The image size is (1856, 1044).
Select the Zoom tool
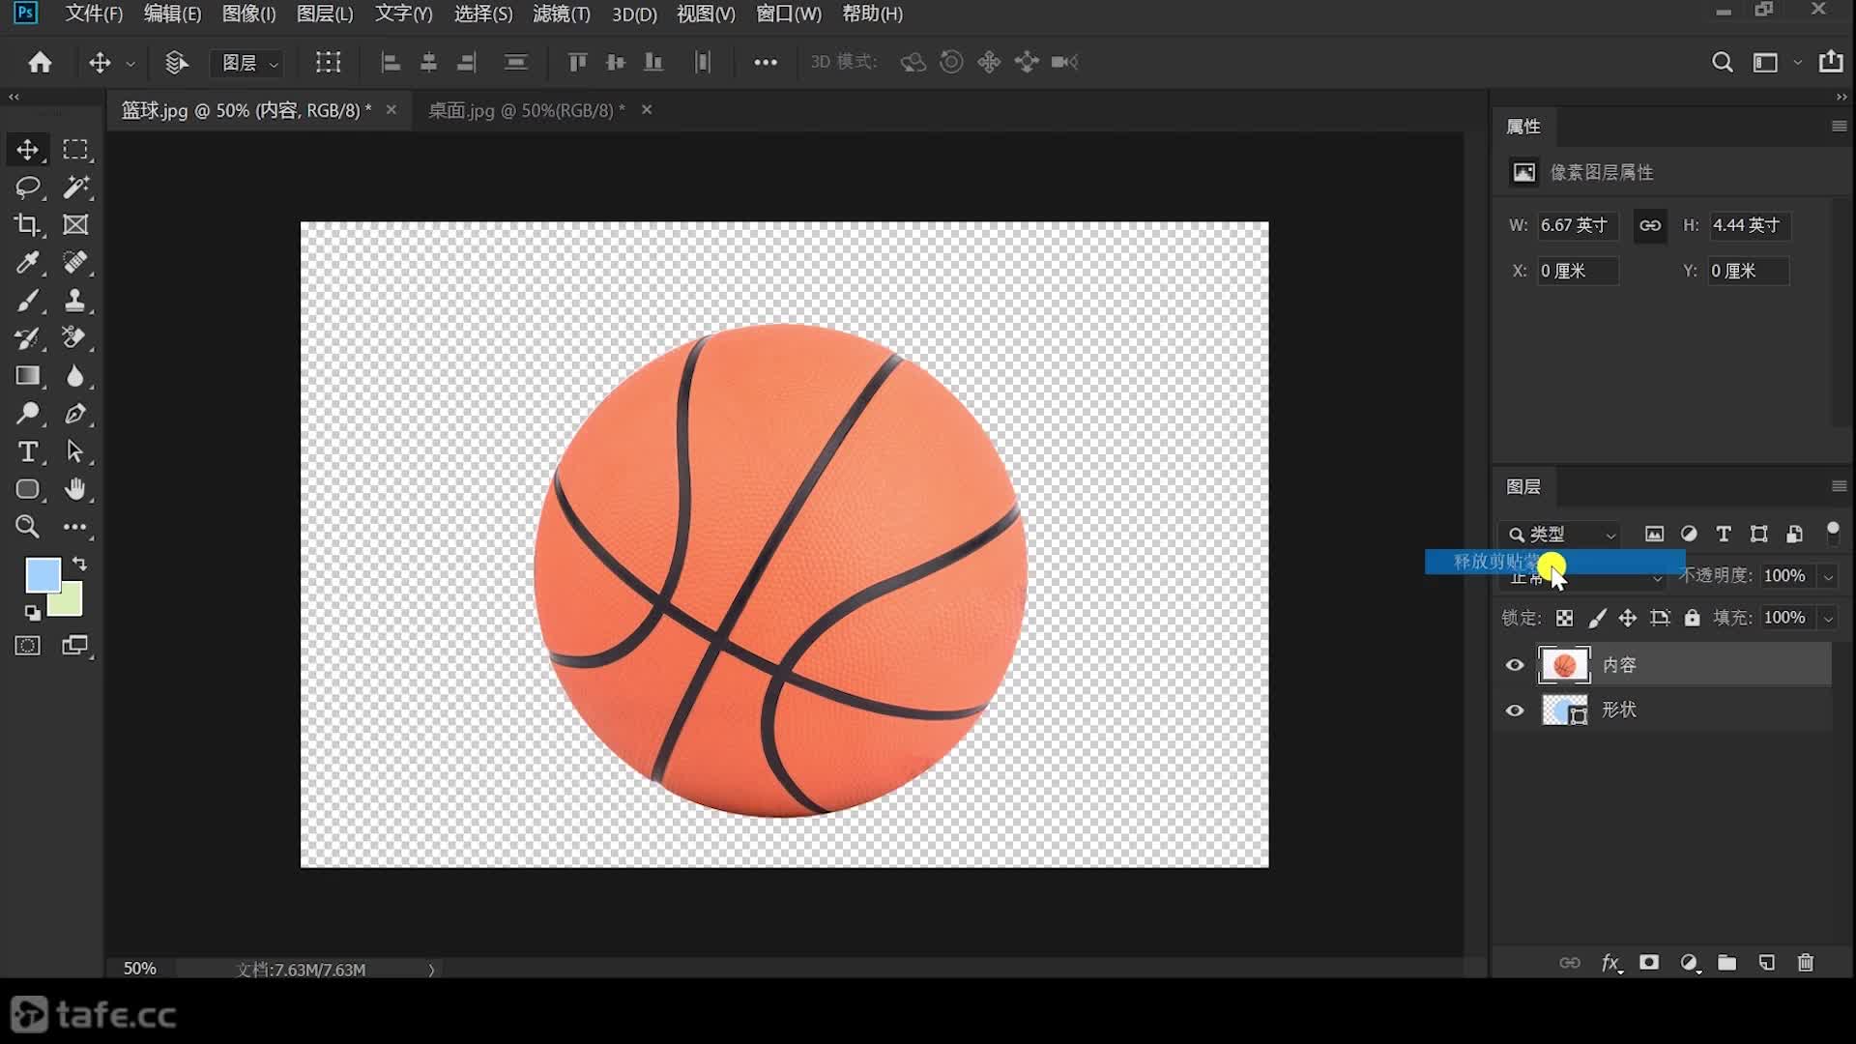click(27, 527)
